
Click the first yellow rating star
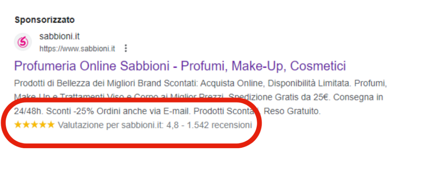tap(18, 125)
